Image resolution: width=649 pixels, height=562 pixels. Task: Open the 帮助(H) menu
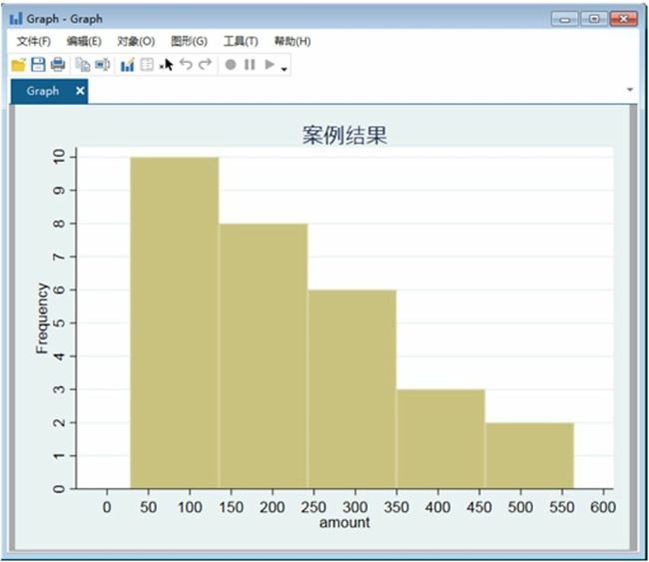[x=293, y=41]
